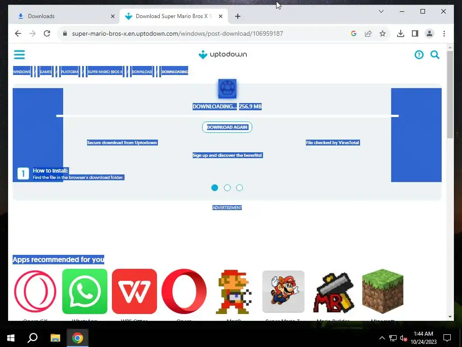Click the taskbar clock
462x347 pixels.
point(423,338)
